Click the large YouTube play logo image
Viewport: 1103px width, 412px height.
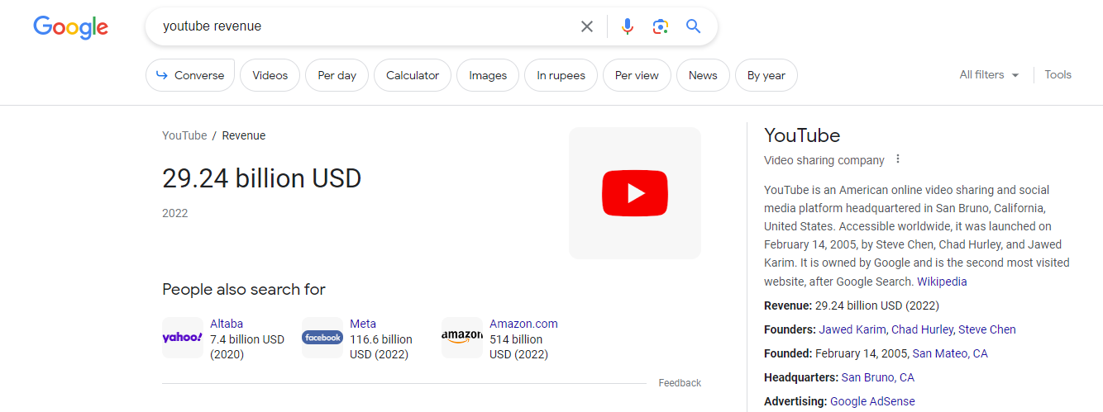(635, 193)
